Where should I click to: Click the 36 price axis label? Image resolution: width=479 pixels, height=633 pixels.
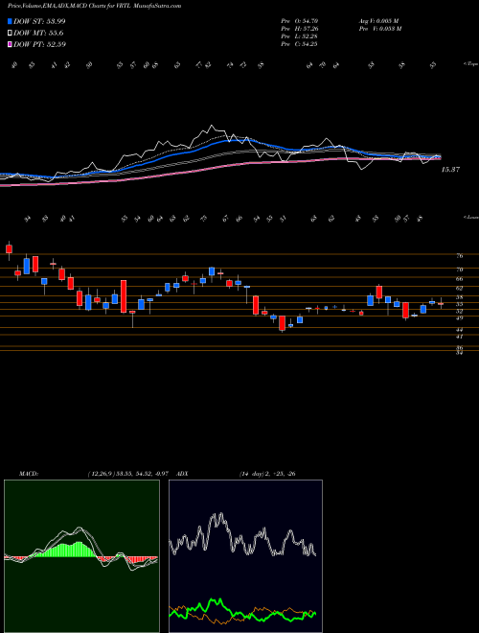[x=460, y=348]
